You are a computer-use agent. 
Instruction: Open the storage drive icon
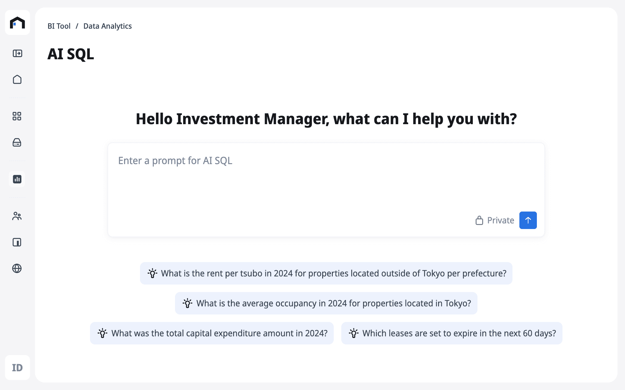click(17, 143)
